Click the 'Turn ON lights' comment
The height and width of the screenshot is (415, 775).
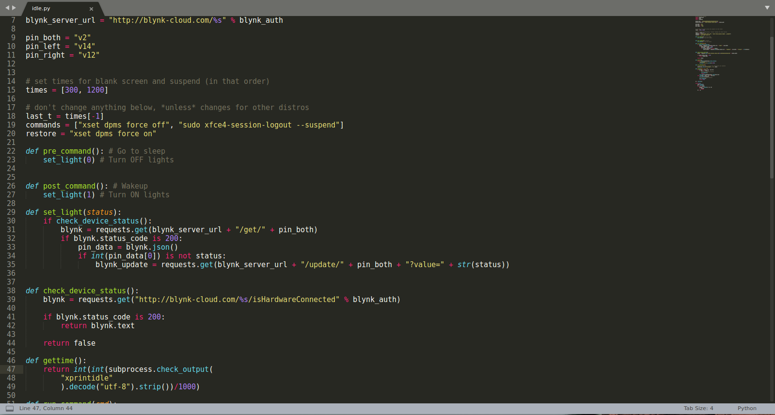click(135, 195)
